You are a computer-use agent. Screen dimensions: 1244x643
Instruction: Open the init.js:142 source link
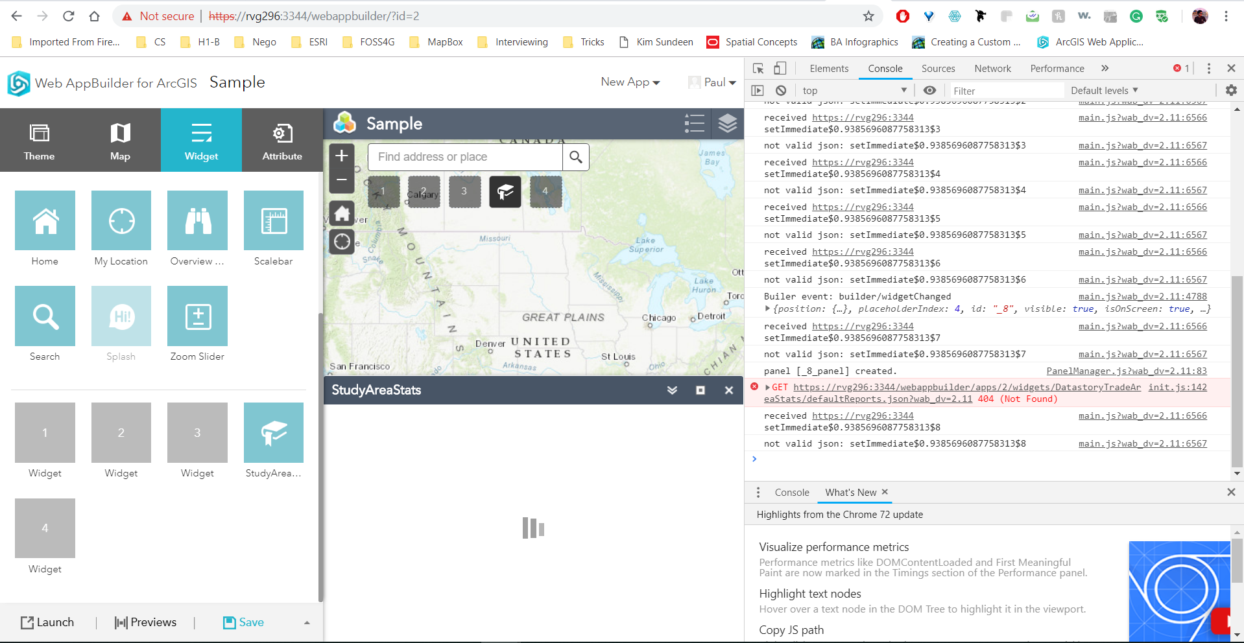pos(1177,388)
